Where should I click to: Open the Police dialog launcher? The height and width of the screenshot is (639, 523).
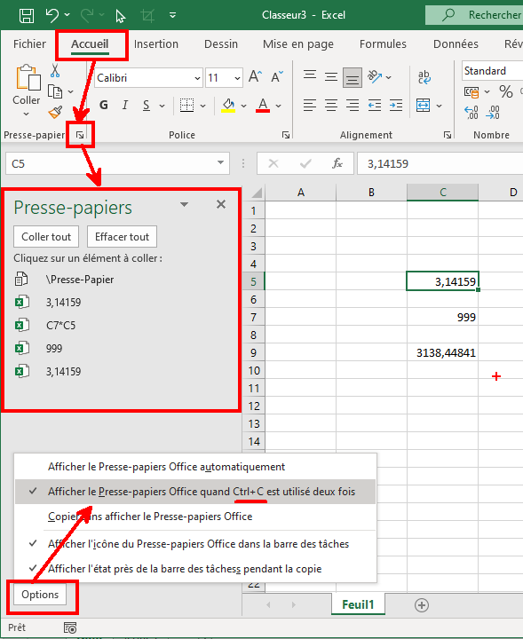point(286,135)
